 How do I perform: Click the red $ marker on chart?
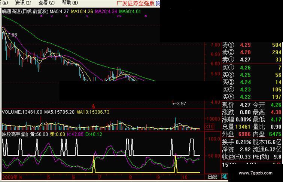94,106
